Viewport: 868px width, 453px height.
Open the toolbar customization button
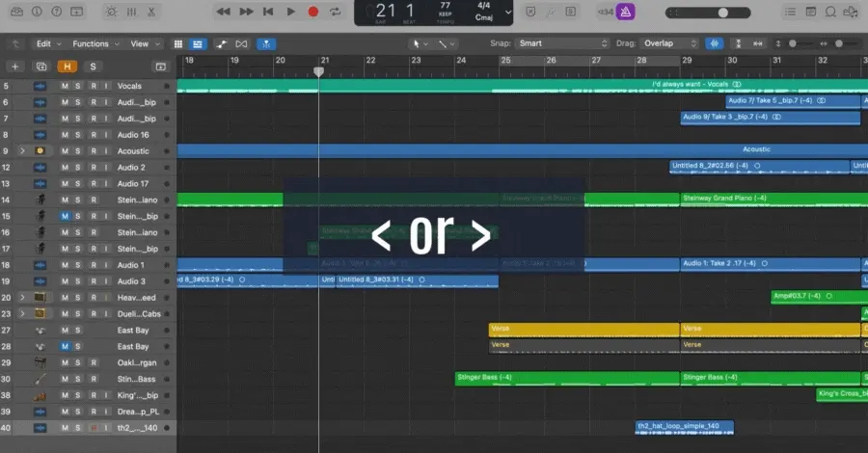pyautogui.click(x=77, y=12)
